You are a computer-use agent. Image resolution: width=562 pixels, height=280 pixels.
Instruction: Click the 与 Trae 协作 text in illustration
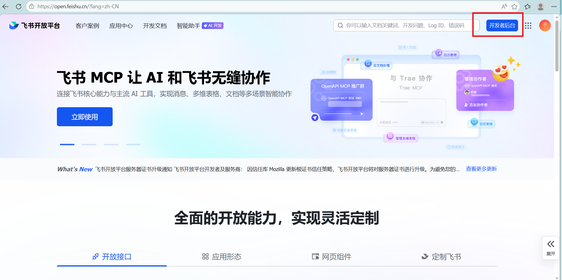click(x=411, y=78)
